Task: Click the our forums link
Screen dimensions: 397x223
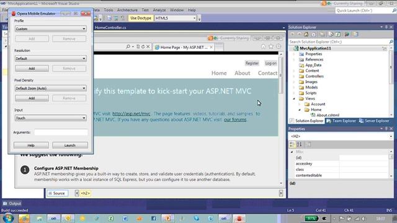Action: (235, 120)
